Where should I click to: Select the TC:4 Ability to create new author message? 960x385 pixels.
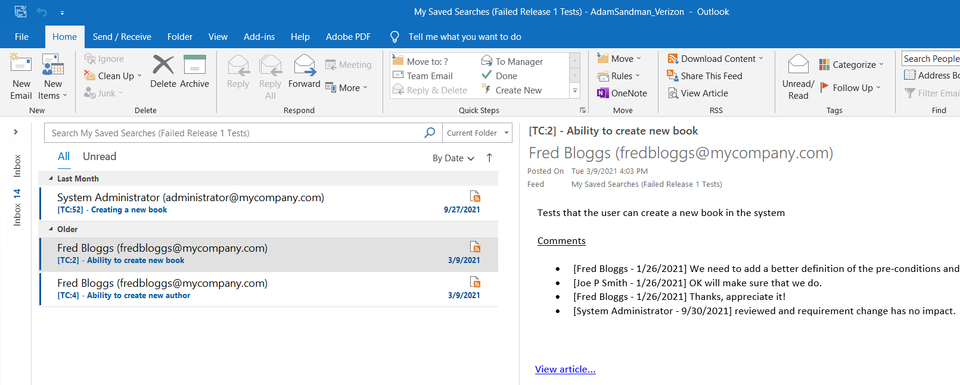[268, 289]
